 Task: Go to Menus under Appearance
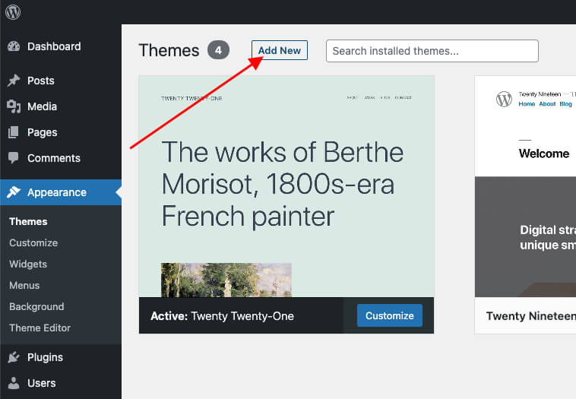[x=24, y=285]
